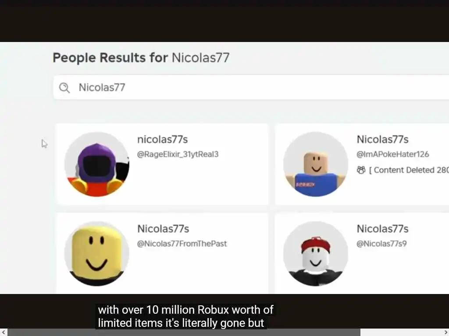
Task: Open the red cap avatar thumbnail
Action: pyautogui.click(x=316, y=254)
